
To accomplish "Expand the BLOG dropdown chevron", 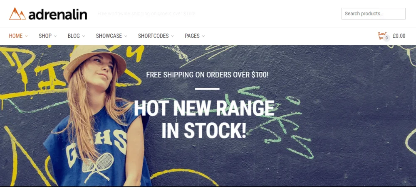I will click(x=84, y=36).
